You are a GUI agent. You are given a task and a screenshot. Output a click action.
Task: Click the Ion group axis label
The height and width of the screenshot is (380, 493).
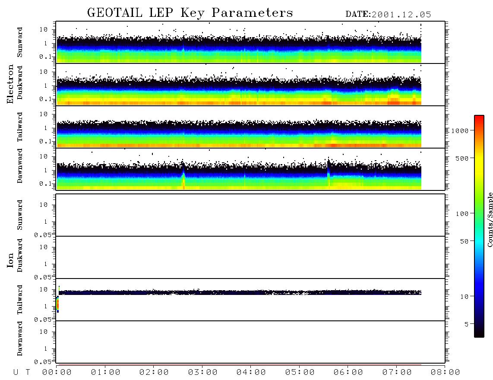click(10, 260)
